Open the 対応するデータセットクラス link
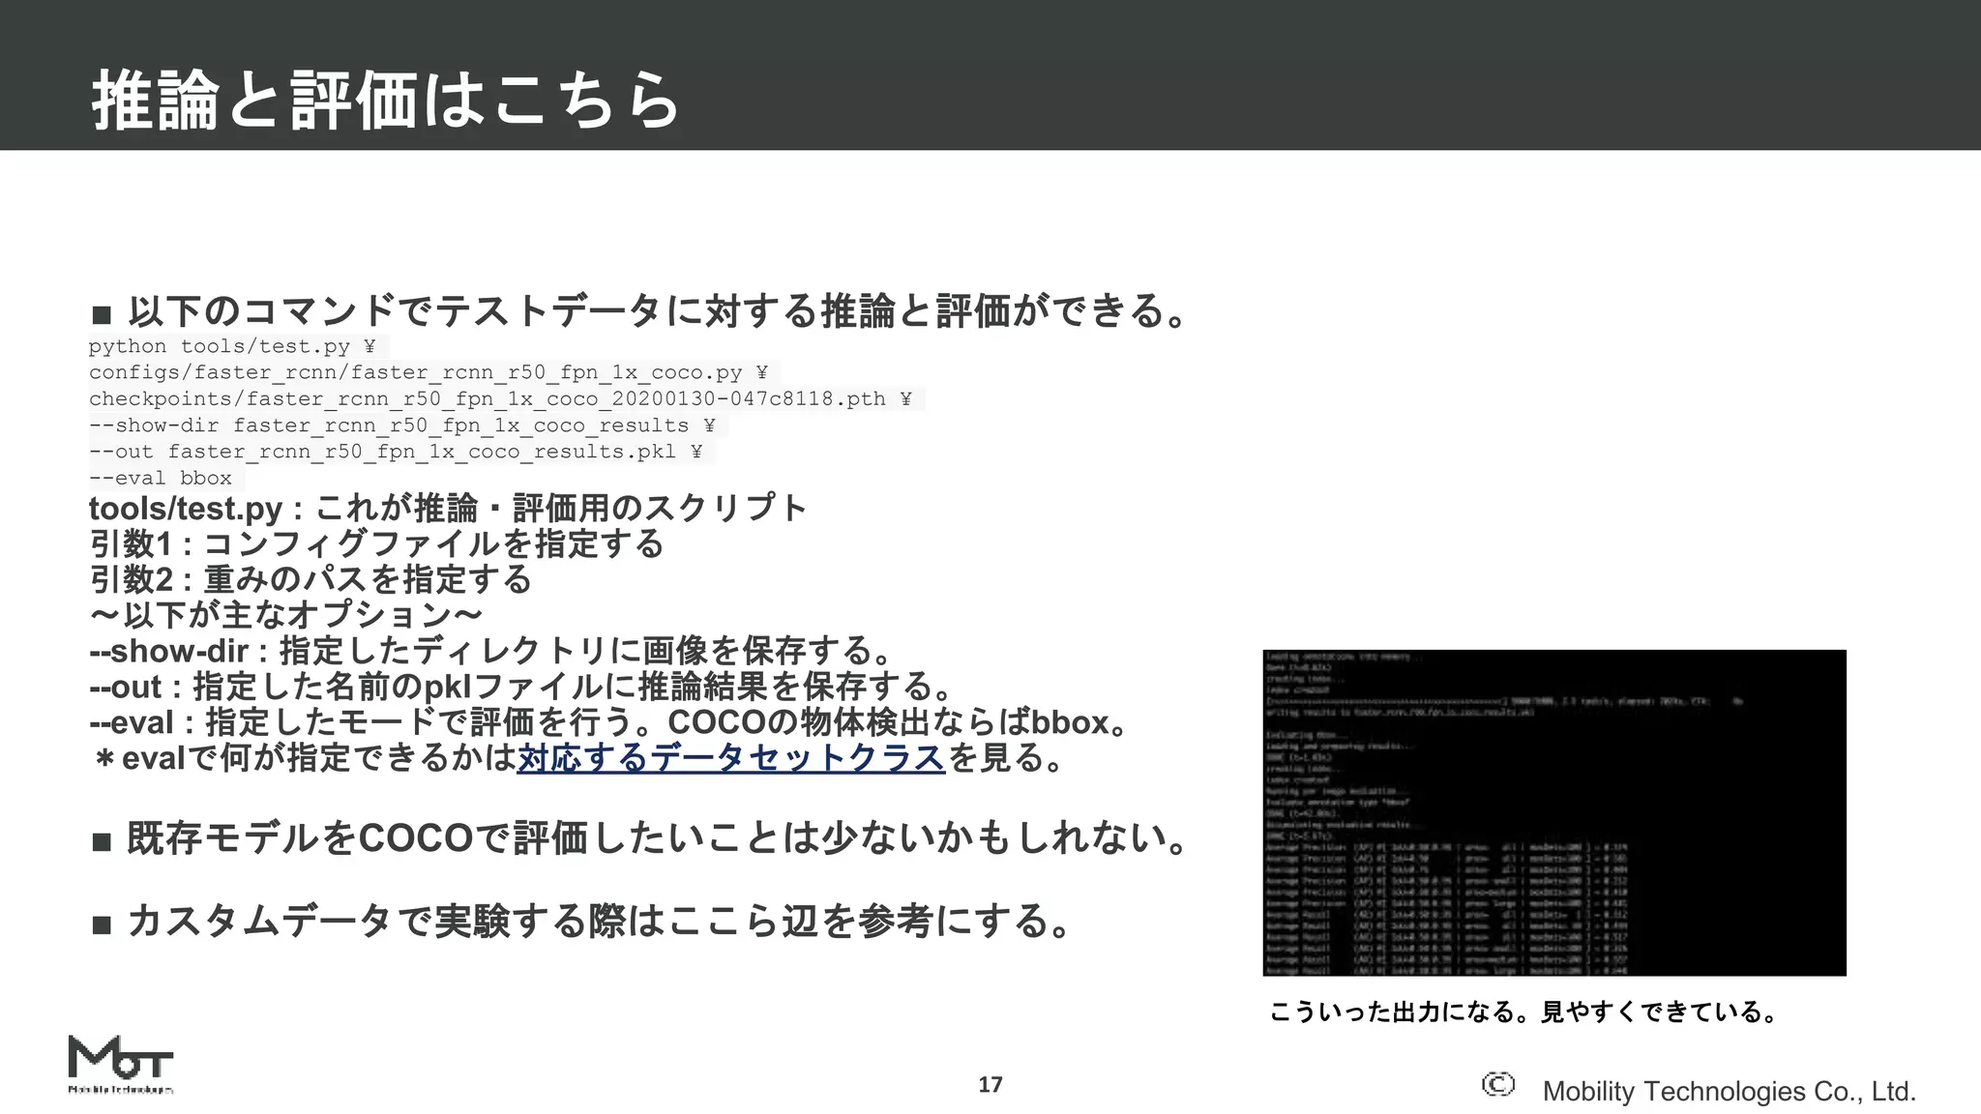The width and height of the screenshot is (1981, 1114). (x=731, y=758)
